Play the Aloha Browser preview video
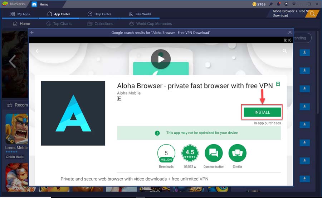 click(x=161, y=59)
